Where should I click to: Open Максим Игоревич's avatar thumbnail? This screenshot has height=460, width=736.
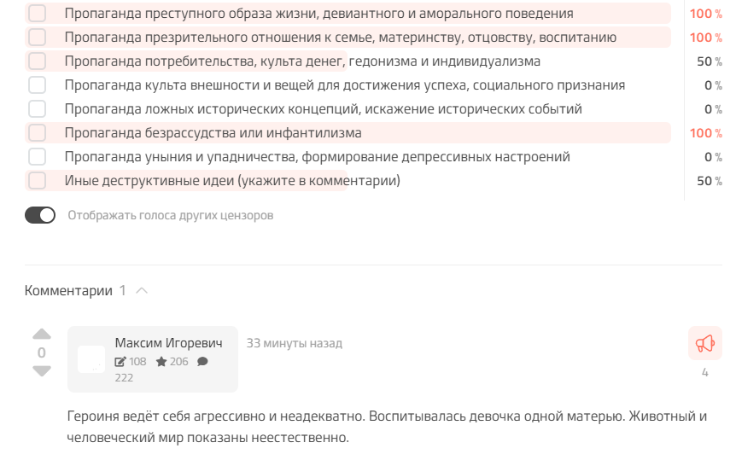[x=91, y=359]
